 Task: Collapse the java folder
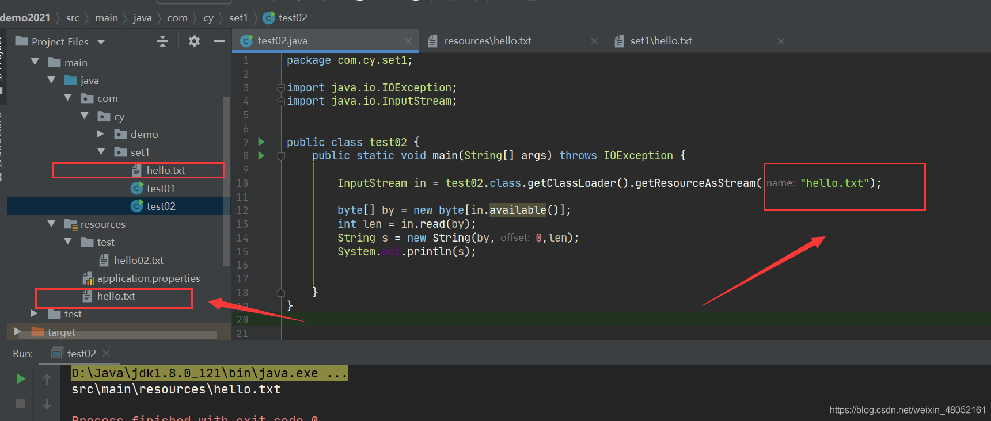coord(52,80)
